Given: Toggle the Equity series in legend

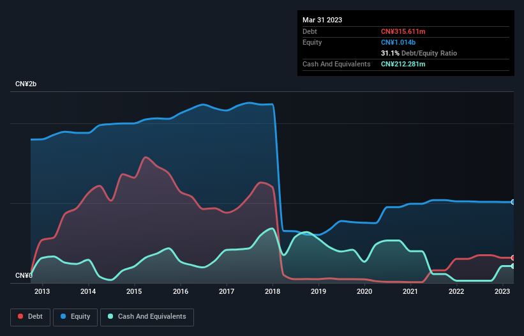Looking at the screenshot, I should tap(75, 317).
